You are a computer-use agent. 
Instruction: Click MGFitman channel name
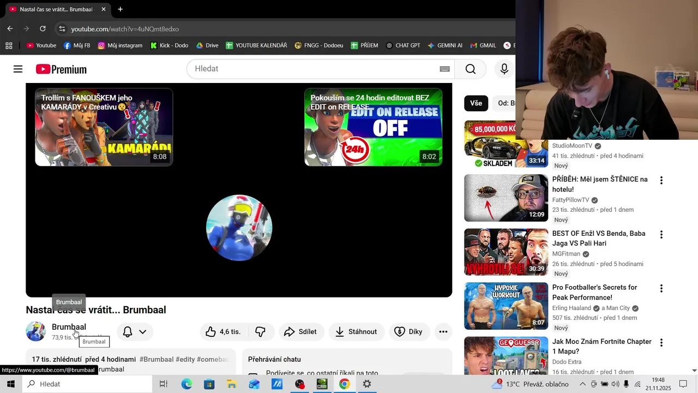click(x=566, y=254)
